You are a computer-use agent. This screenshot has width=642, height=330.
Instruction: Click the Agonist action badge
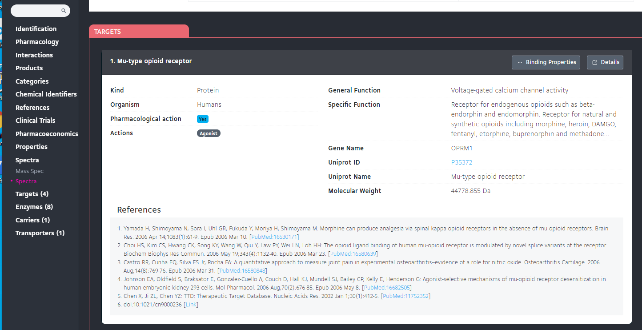pyautogui.click(x=209, y=133)
